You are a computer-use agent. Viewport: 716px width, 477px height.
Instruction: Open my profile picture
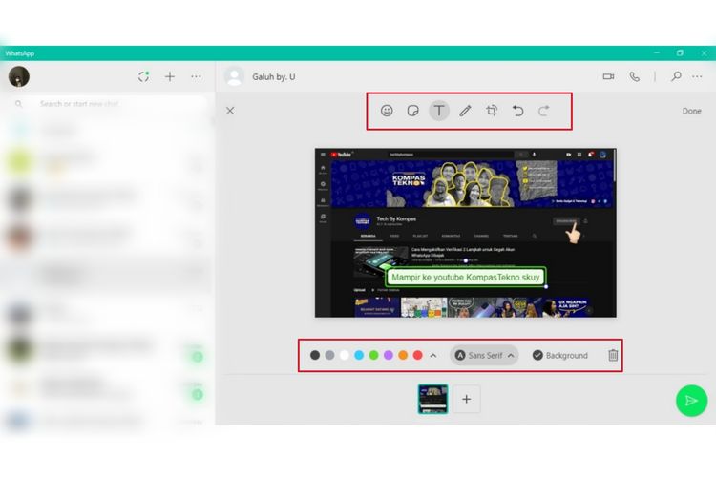[x=19, y=76]
